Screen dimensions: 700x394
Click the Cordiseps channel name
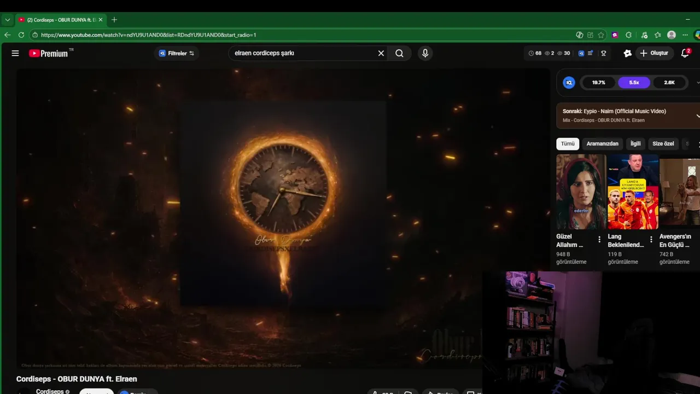[x=50, y=391]
